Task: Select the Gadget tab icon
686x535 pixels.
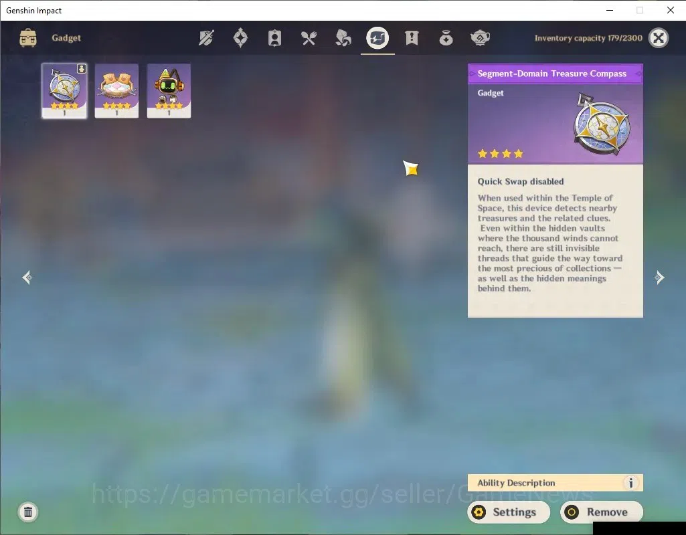Action: [x=377, y=38]
